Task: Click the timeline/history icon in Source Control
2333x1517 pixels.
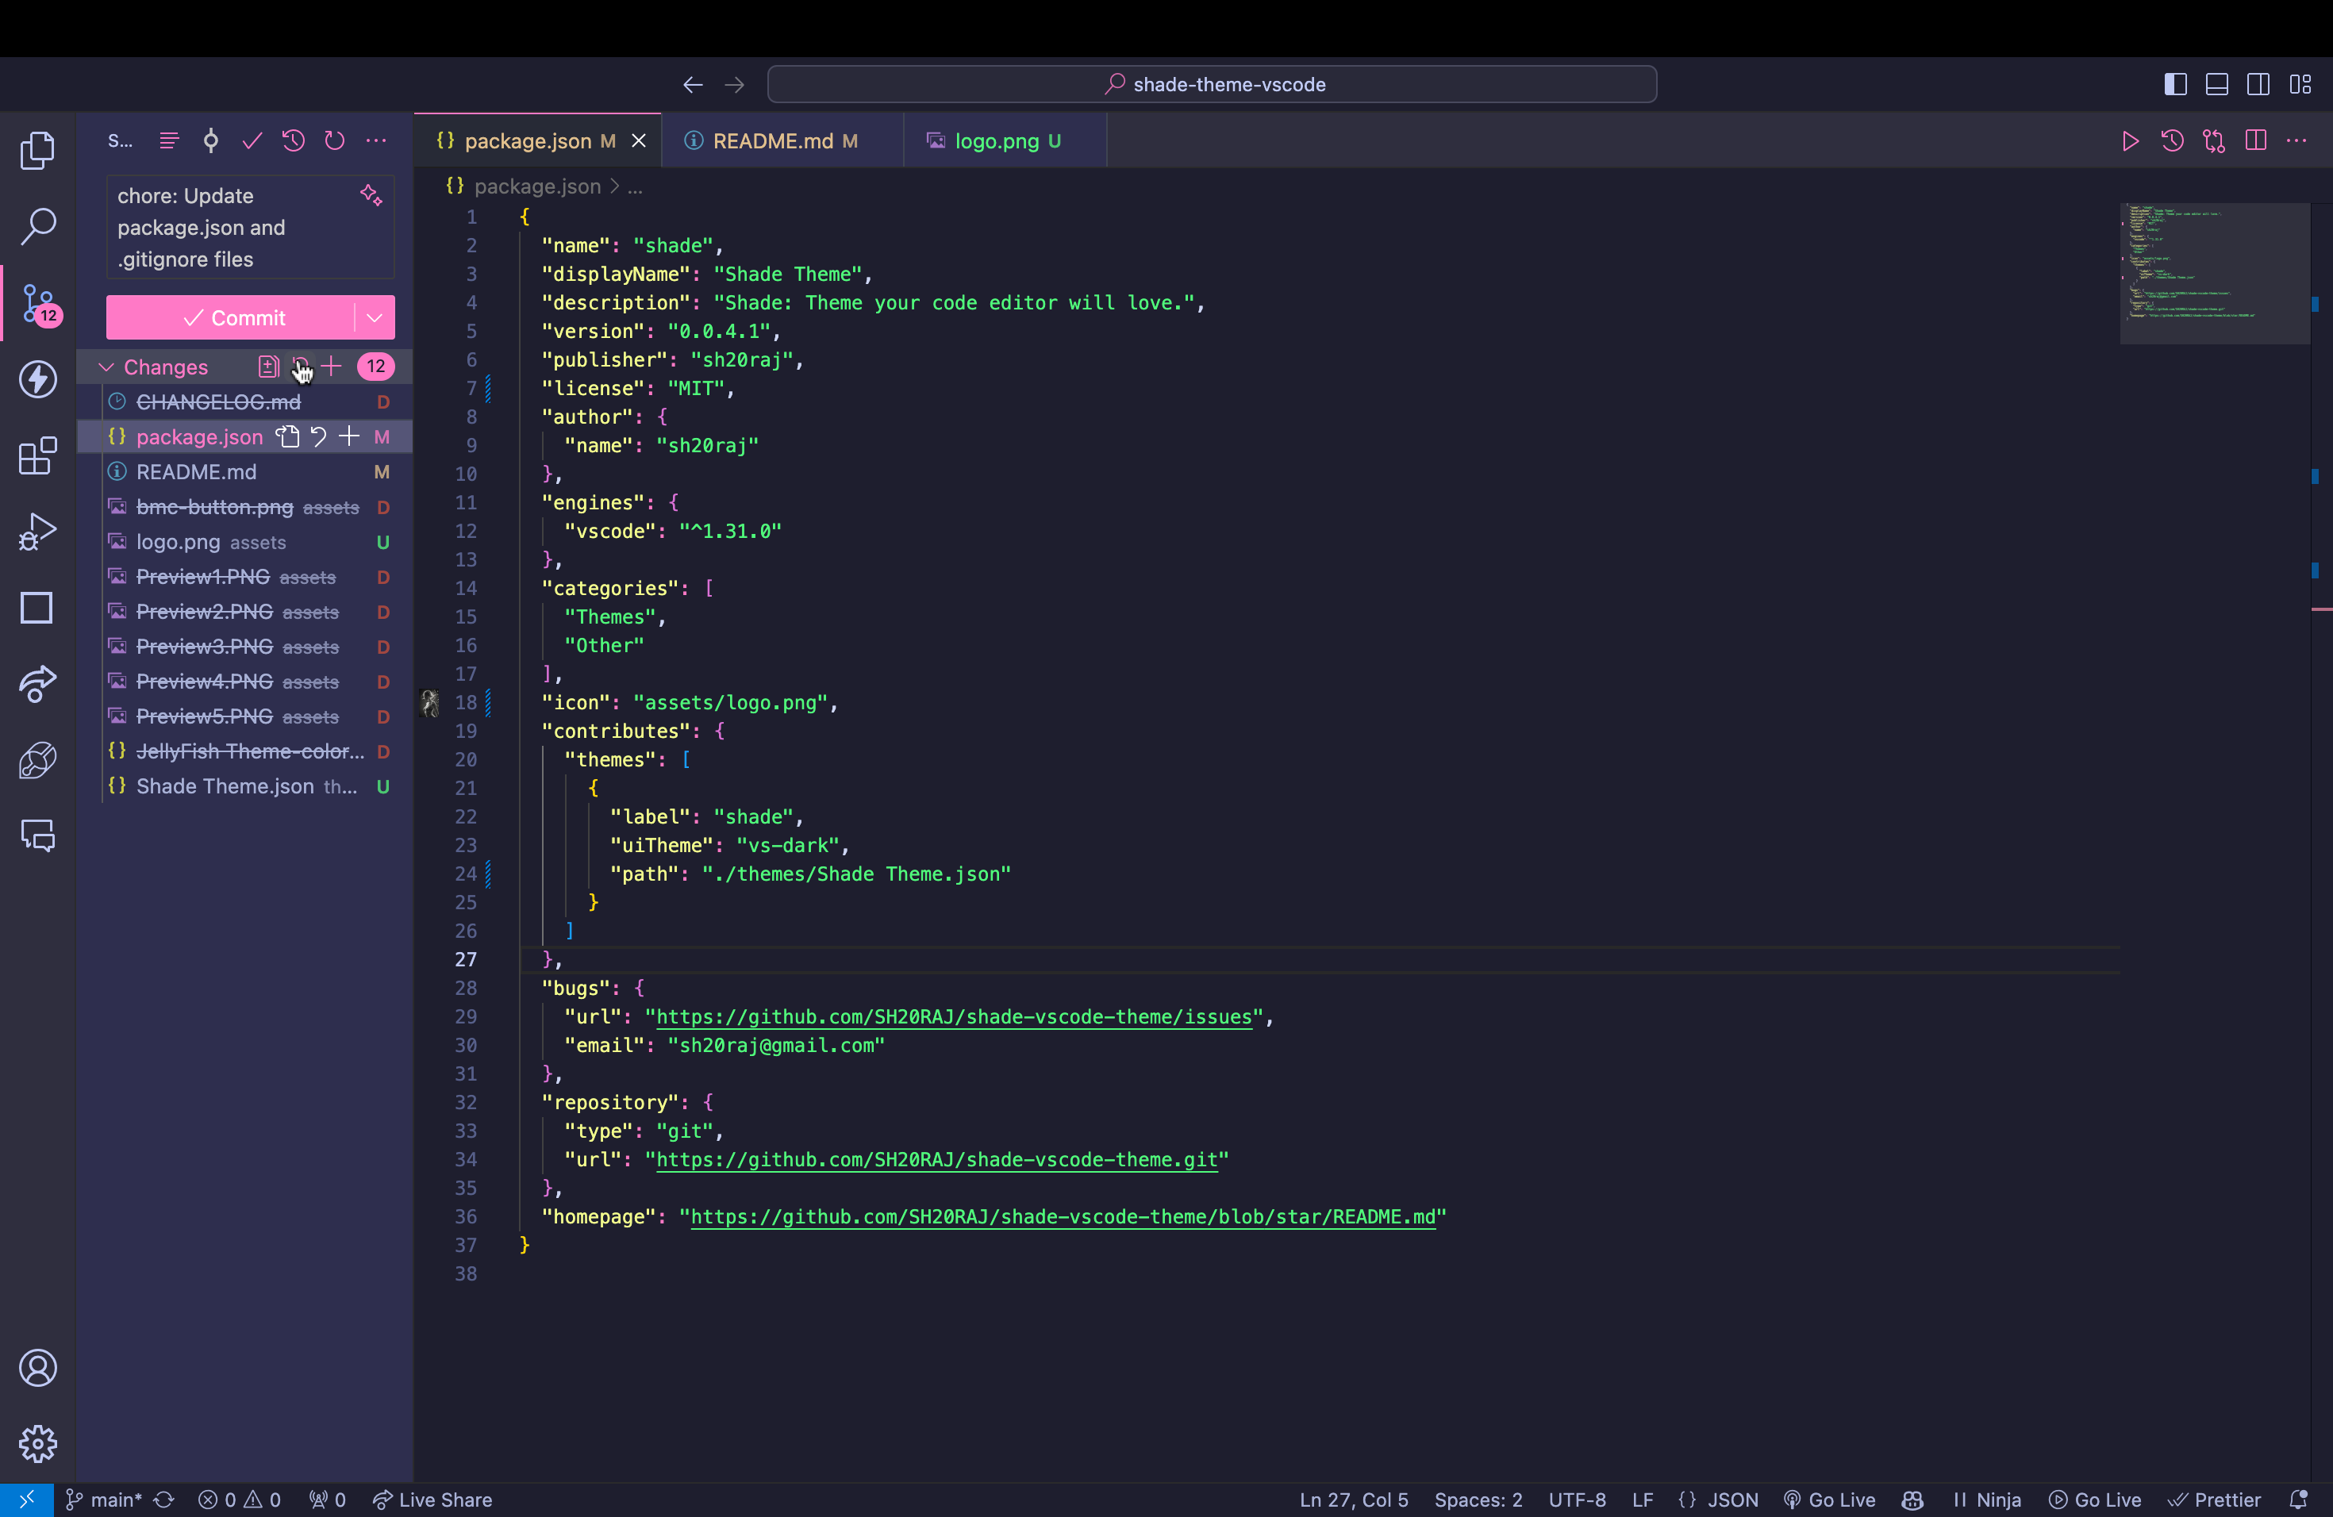Action: (x=294, y=140)
